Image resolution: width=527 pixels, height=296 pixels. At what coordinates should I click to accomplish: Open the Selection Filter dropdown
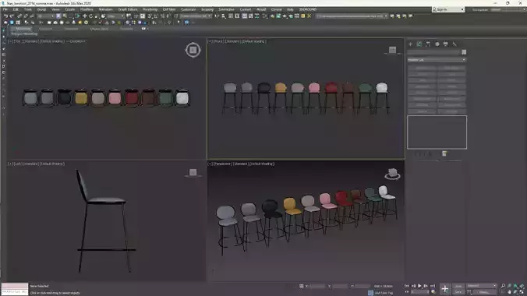pos(46,16)
